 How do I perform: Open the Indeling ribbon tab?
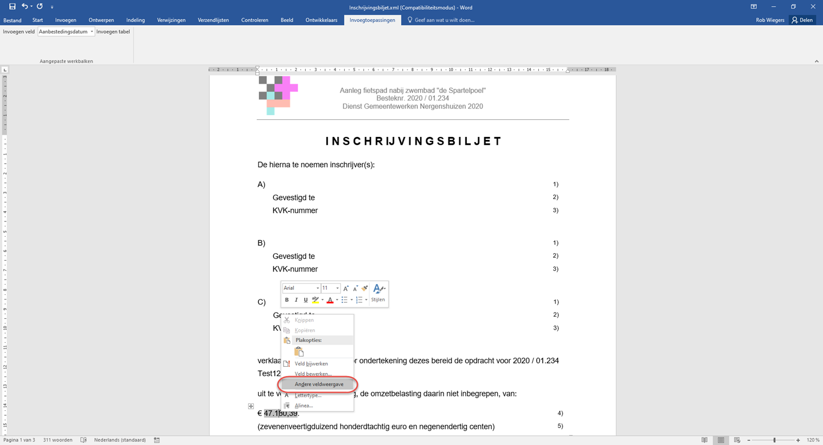pyautogui.click(x=135, y=20)
